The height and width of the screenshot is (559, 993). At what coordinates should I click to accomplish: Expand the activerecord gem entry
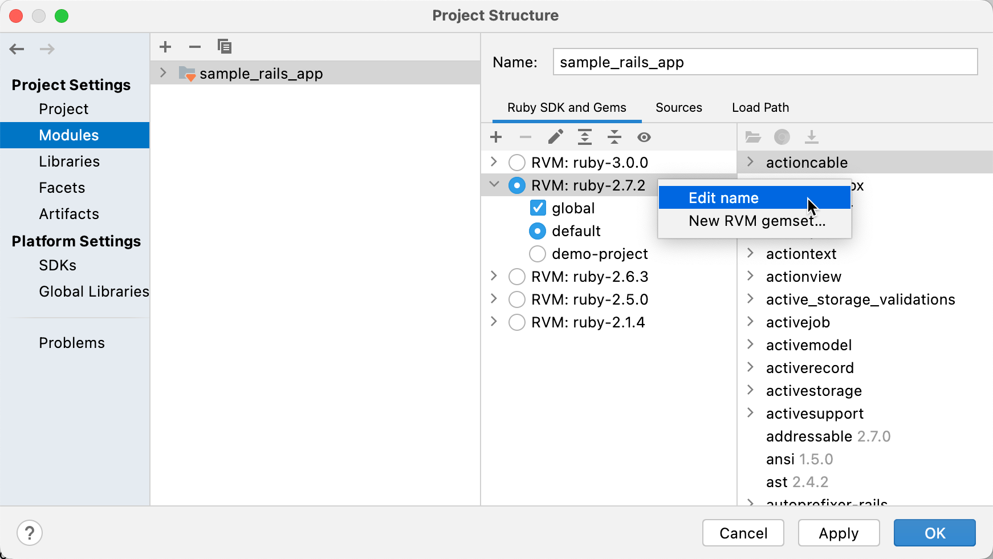751,367
